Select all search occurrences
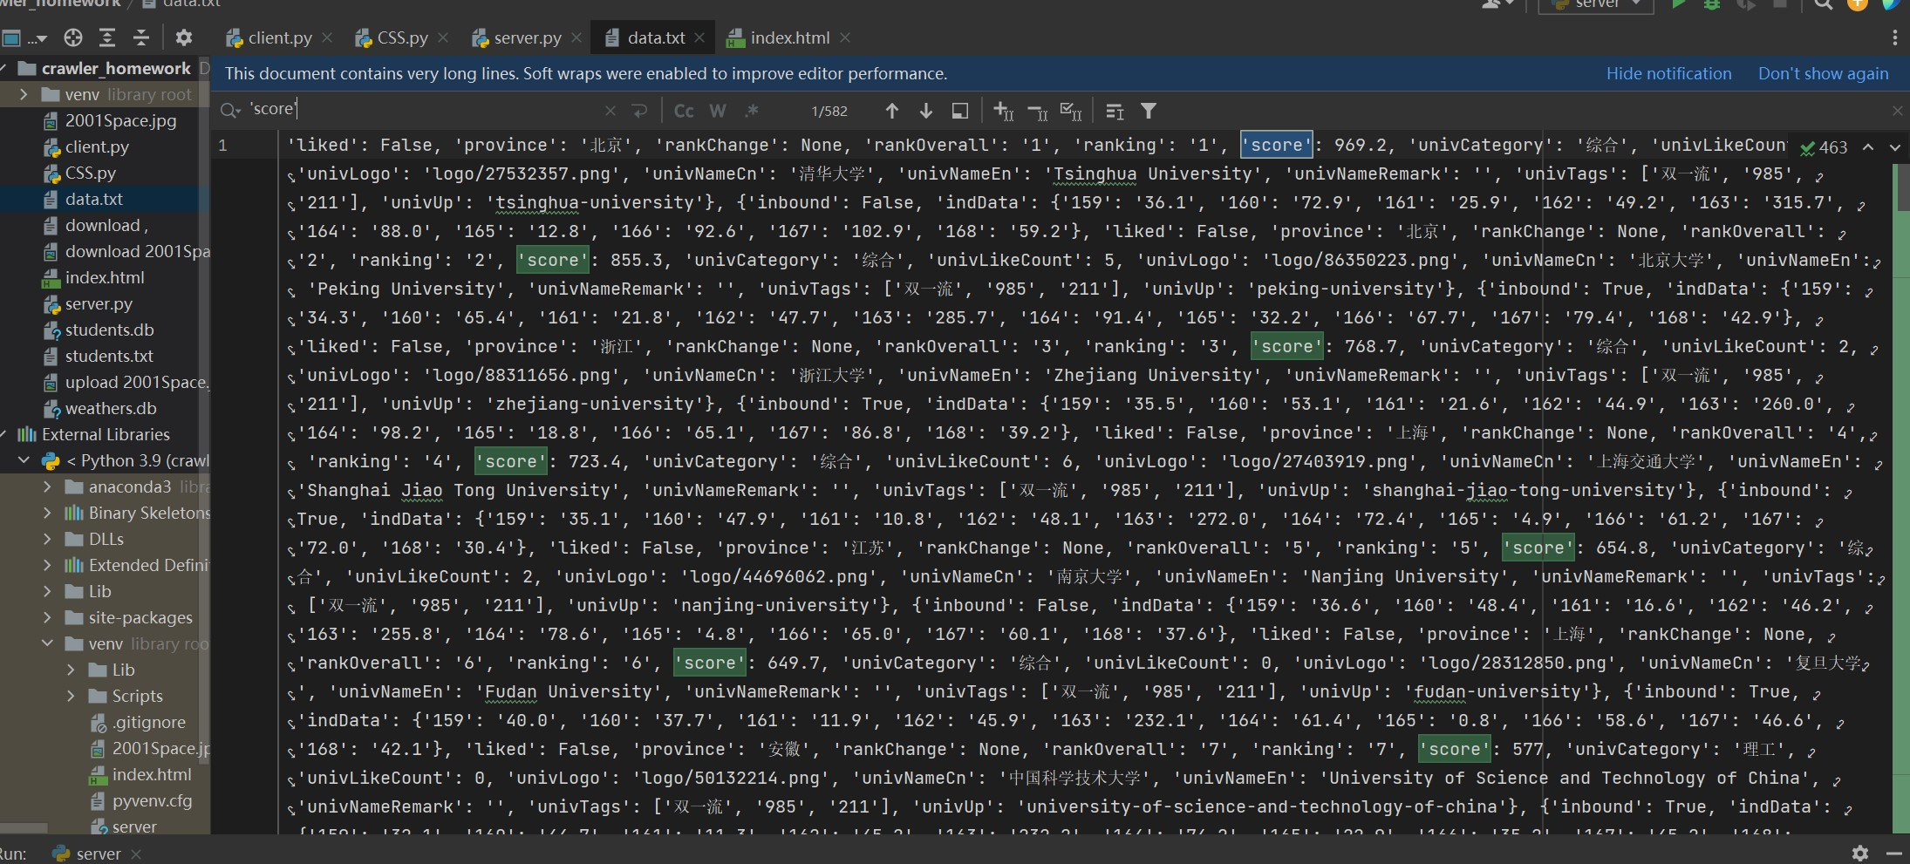This screenshot has height=864, width=1910. point(1071,111)
